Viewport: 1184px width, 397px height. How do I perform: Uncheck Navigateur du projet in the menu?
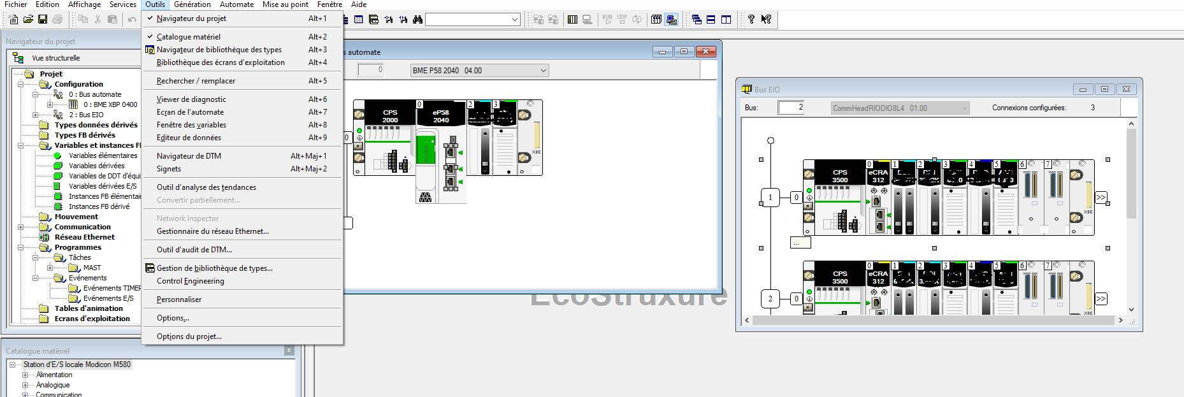[x=191, y=18]
